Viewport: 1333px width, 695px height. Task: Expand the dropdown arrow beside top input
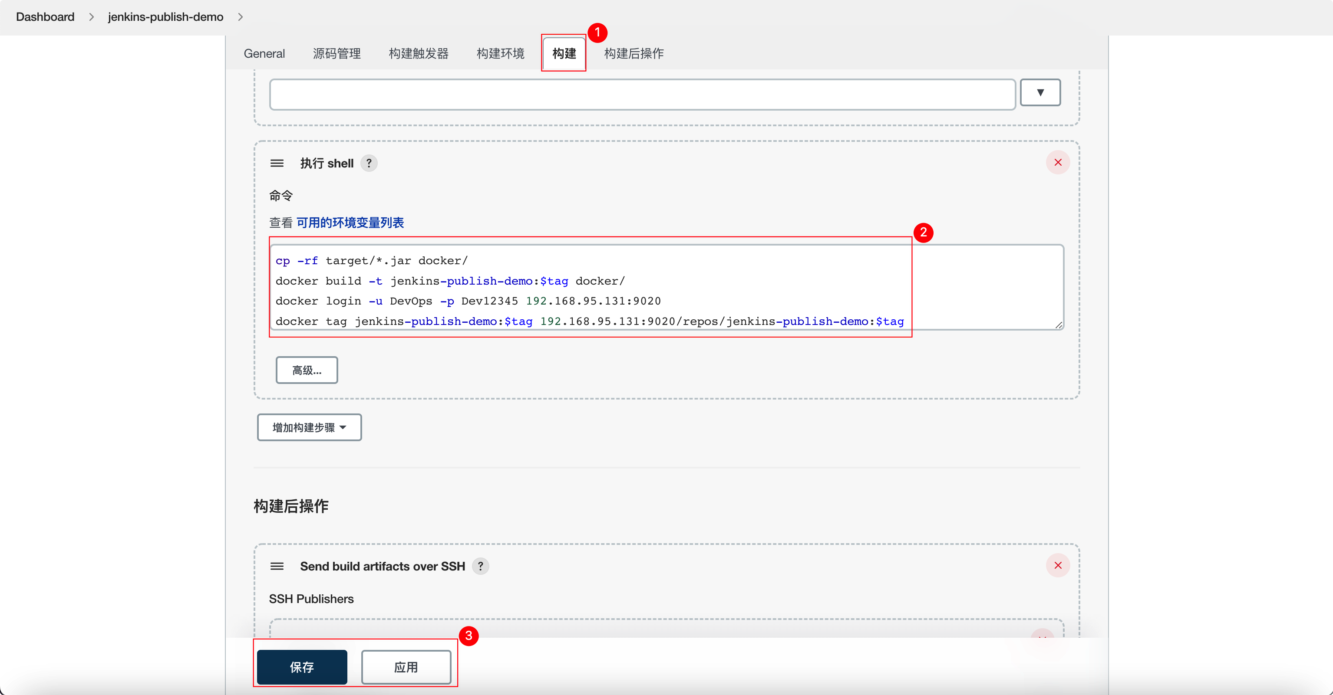pos(1039,92)
